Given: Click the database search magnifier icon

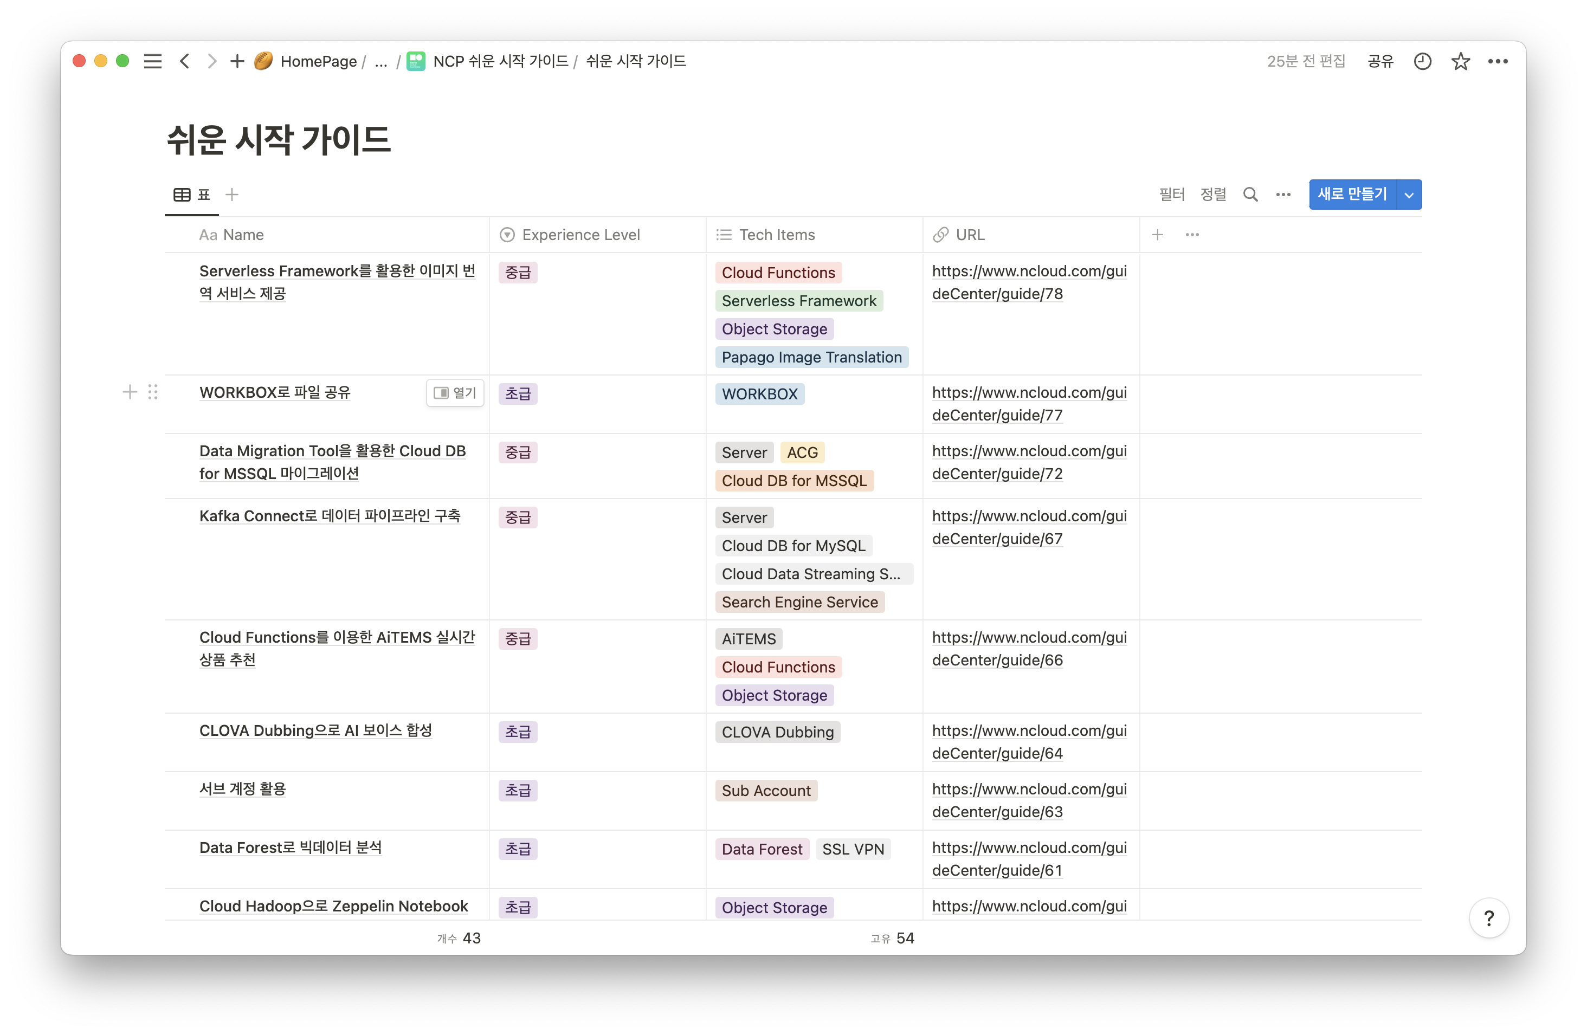Looking at the screenshot, I should coord(1250,195).
